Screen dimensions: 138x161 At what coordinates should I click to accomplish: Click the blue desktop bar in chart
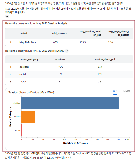tap(70, 103)
